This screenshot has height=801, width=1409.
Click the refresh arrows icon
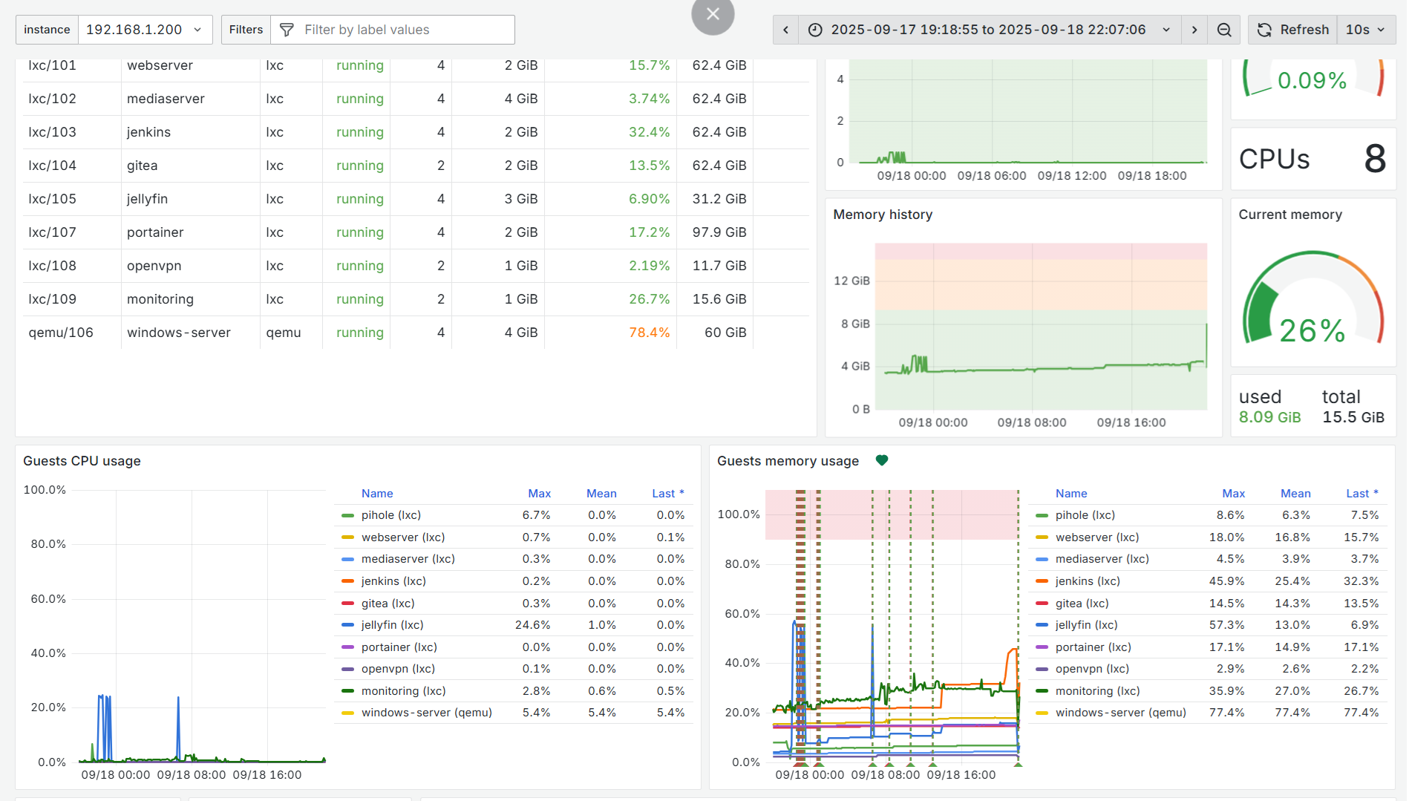tap(1264, 30)
